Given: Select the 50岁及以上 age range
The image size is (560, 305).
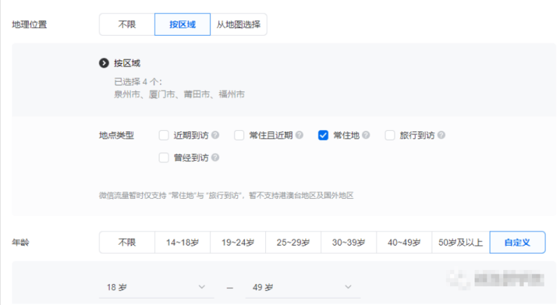Looking at the screenshot, I should (461, 242).
